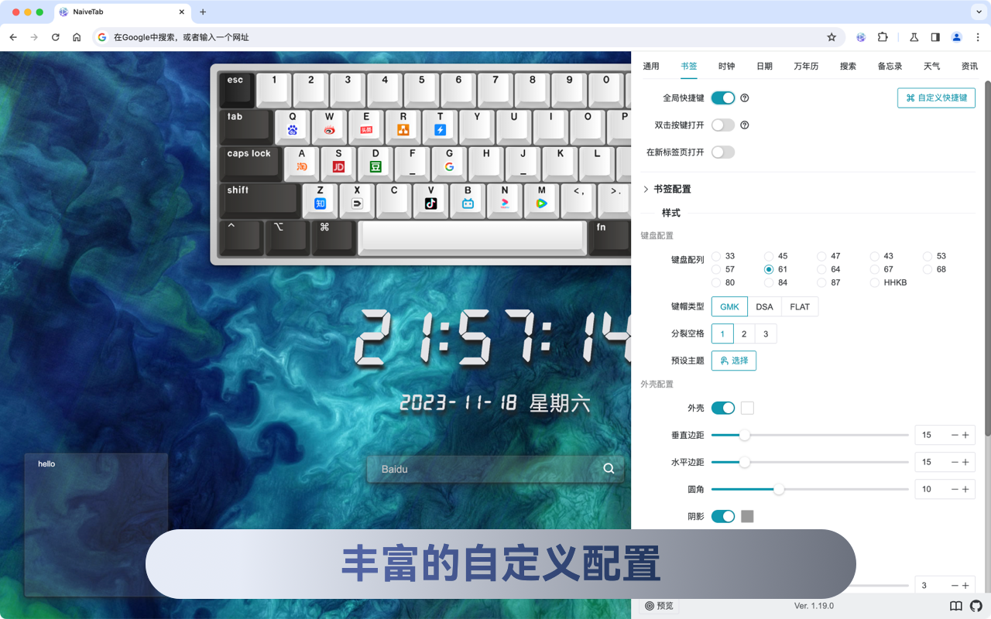
Task: Open the Zhihu icon on the Z key
Action: click(320, 202)
